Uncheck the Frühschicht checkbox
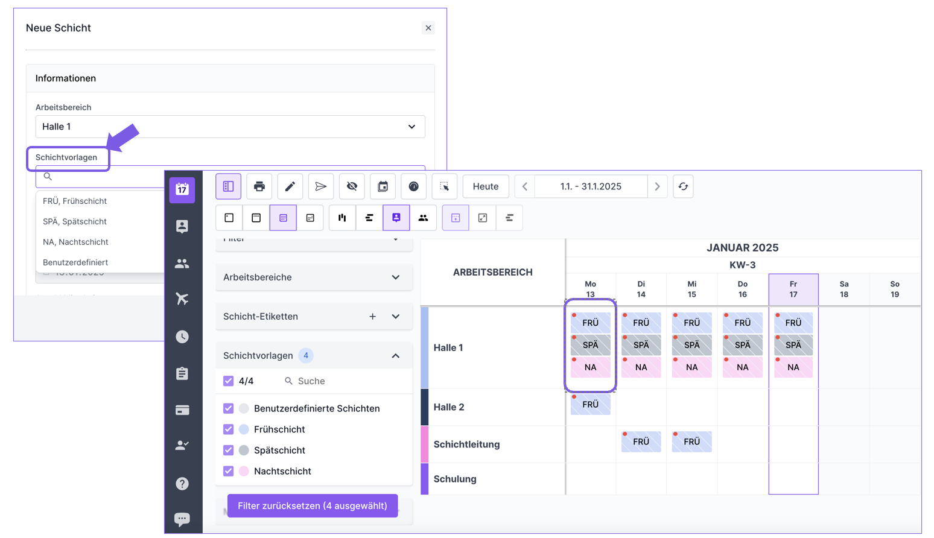 coord(228,429)
